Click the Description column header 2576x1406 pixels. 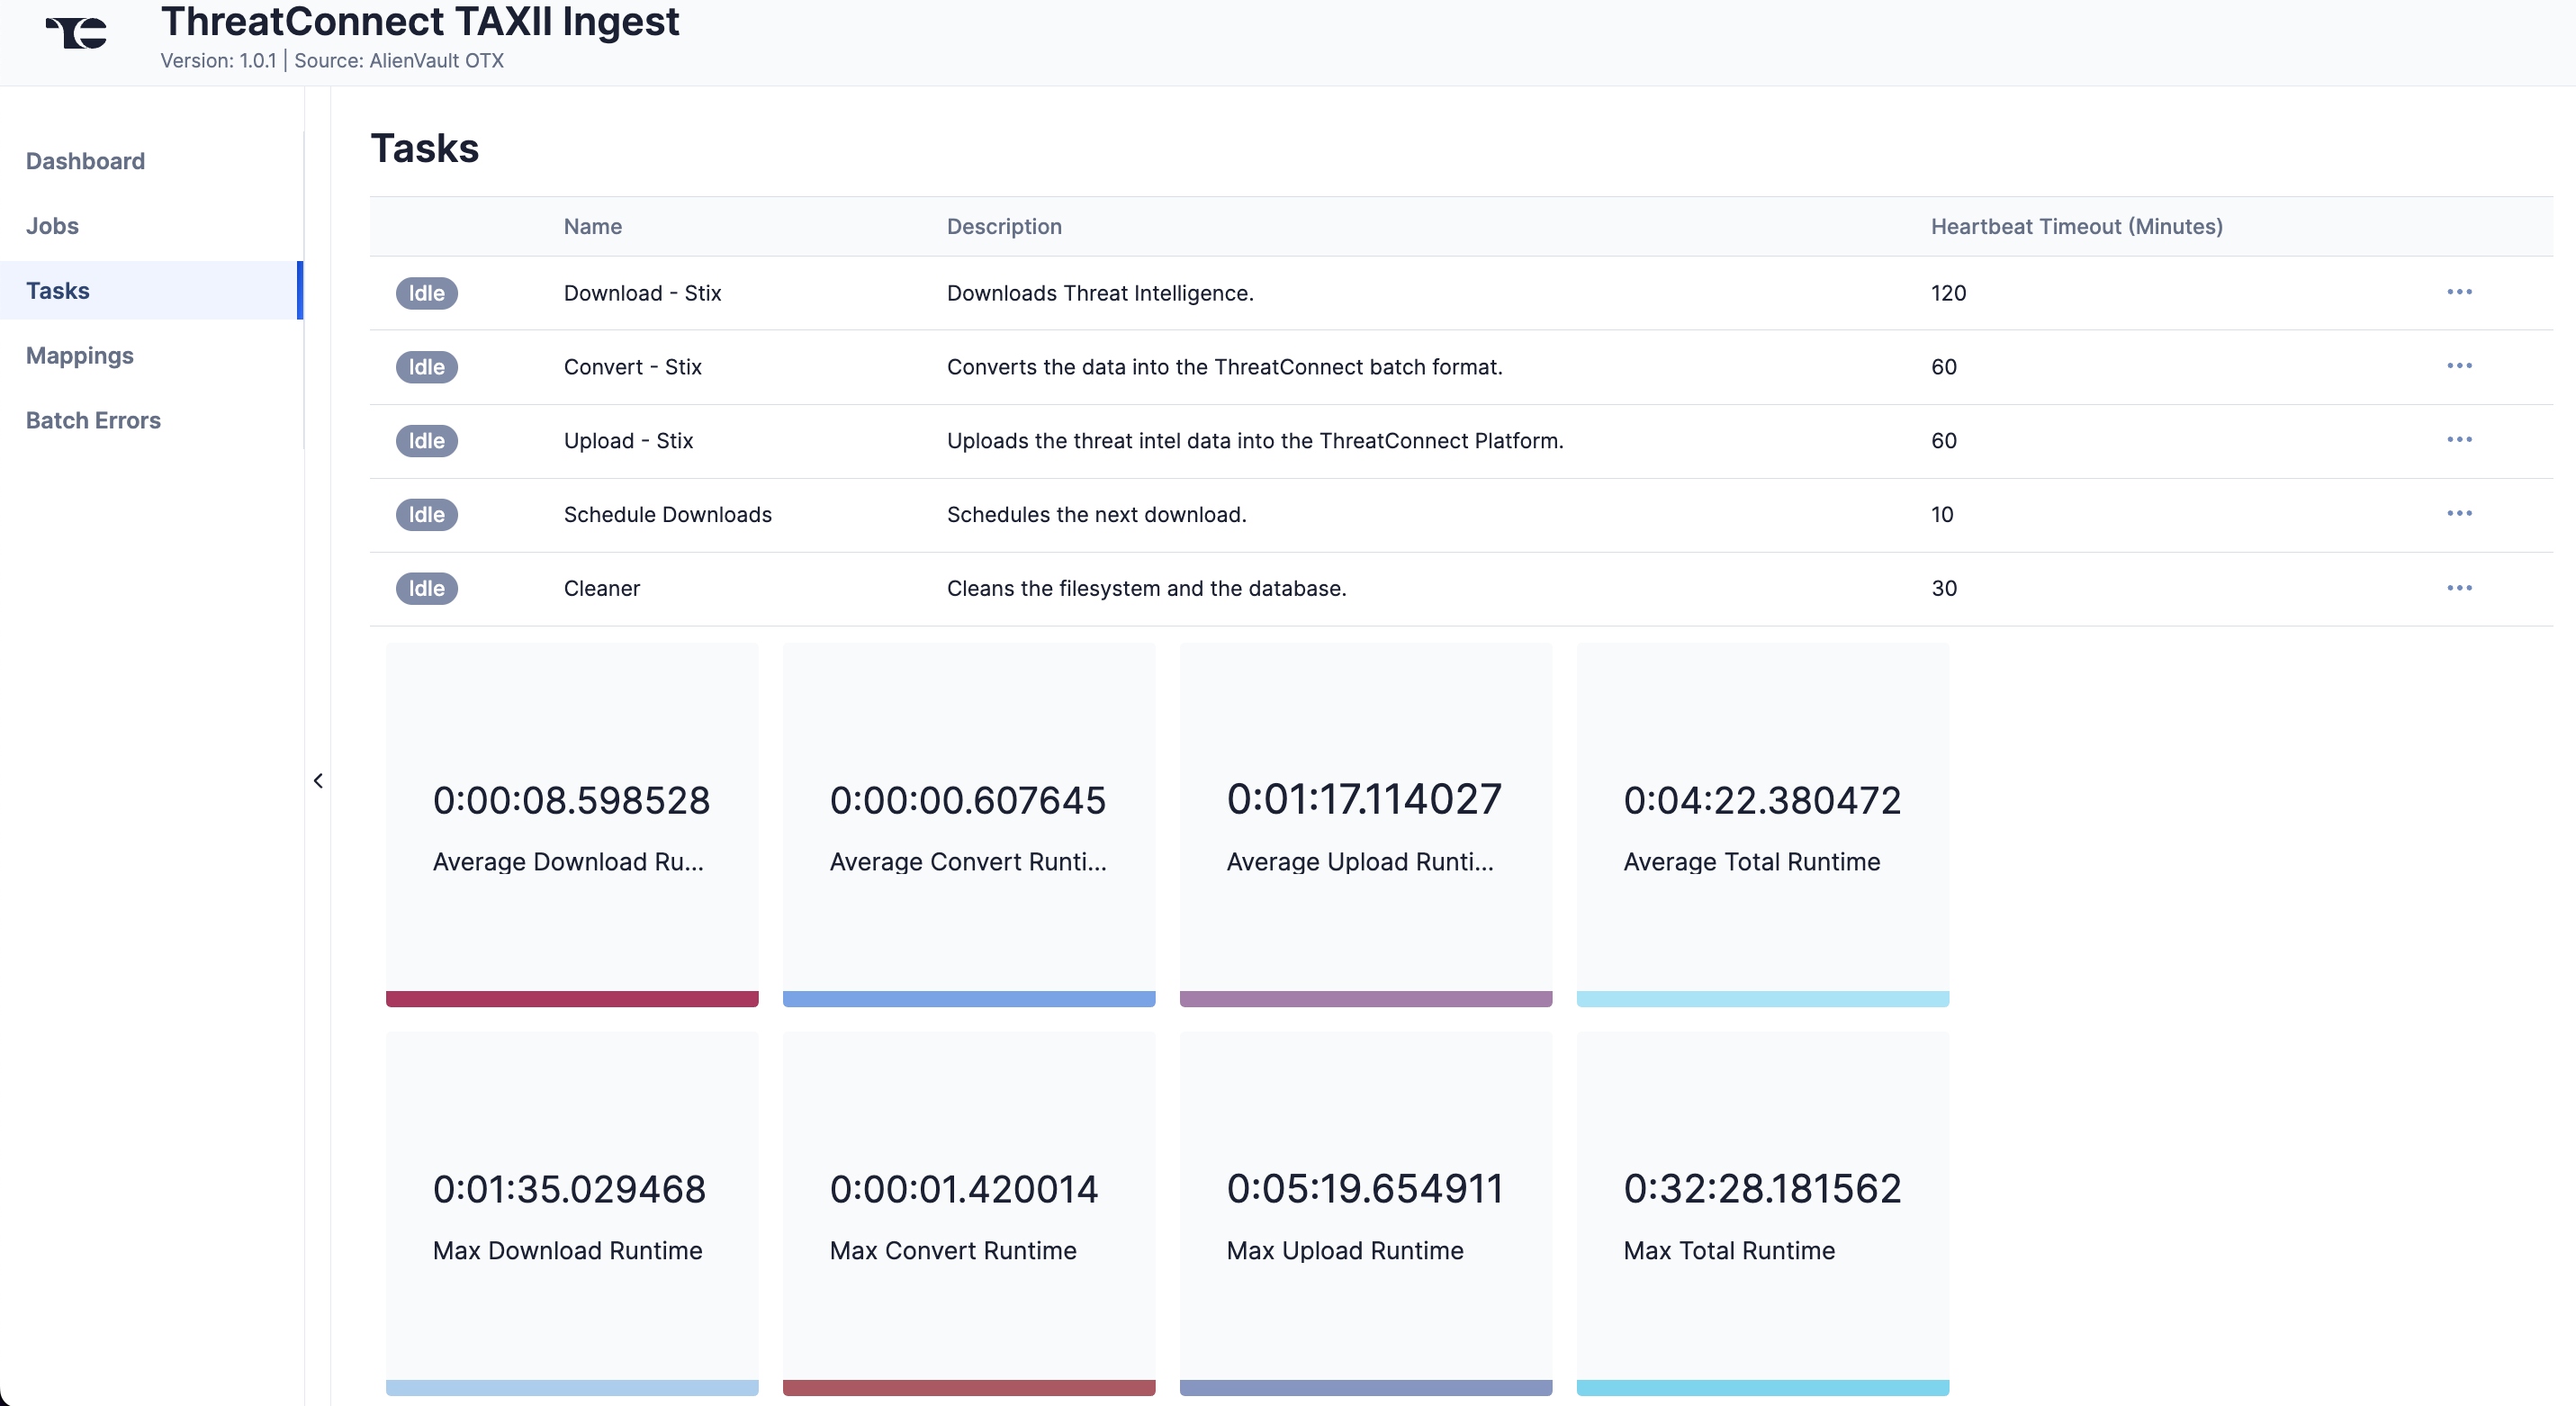click(1004, 227)
